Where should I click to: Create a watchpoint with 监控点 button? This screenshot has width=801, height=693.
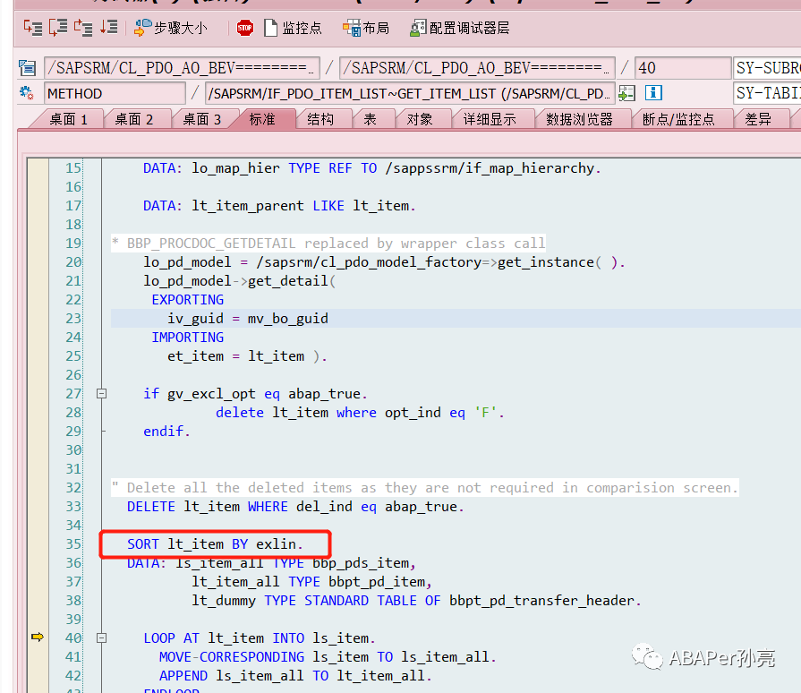[294, 28]
